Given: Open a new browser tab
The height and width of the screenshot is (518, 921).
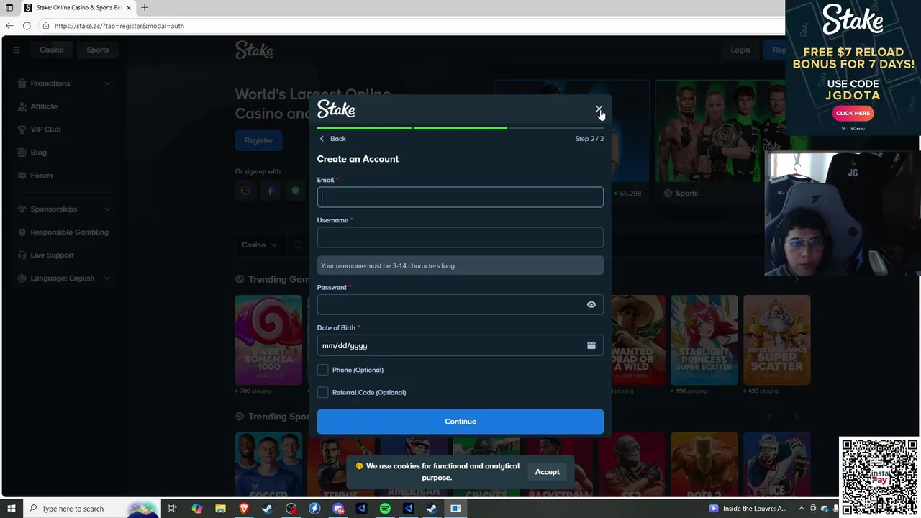Looking at the screenshot, I should pos(144,8).
